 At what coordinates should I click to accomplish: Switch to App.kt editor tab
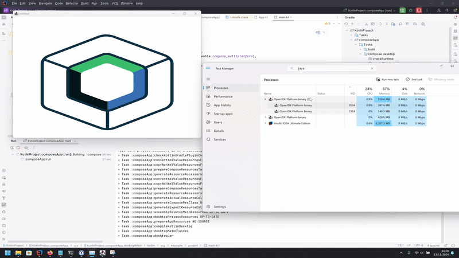point(261,17)
